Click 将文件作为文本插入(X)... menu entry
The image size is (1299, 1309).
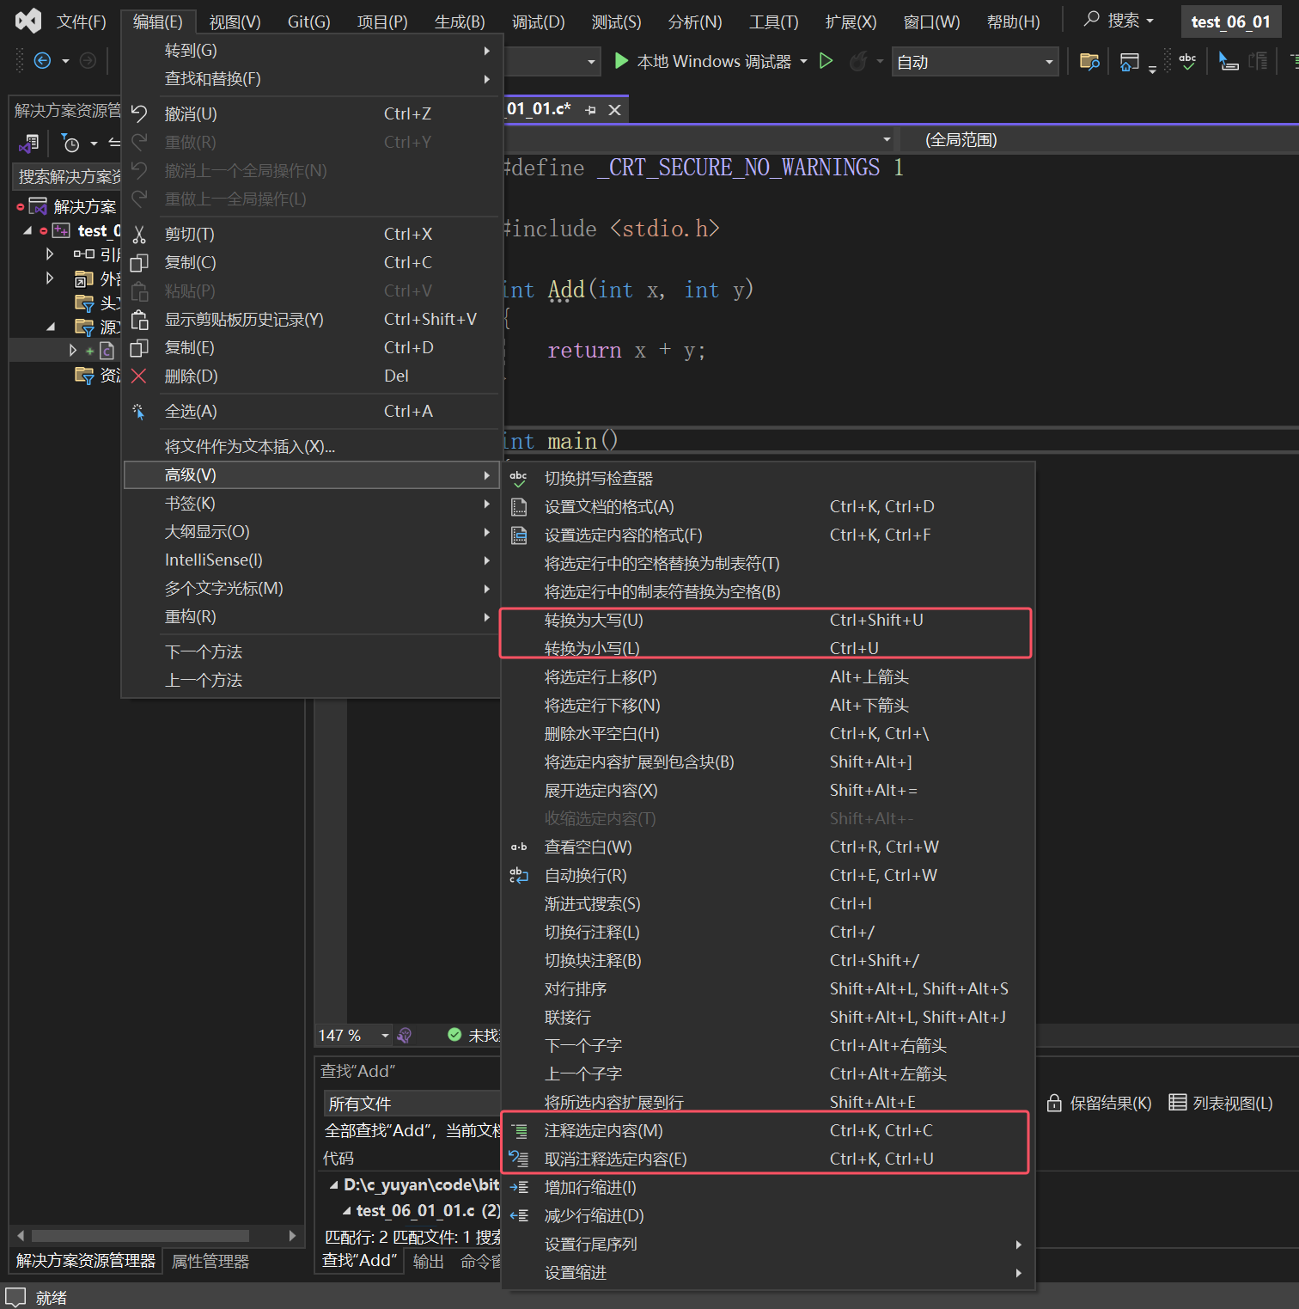(x=311, y=446)
